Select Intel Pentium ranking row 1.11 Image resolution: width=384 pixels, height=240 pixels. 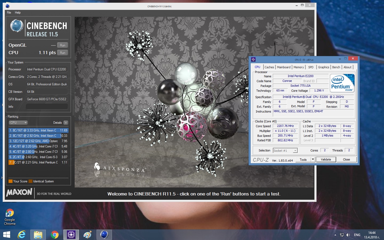[x=38, y=162]
